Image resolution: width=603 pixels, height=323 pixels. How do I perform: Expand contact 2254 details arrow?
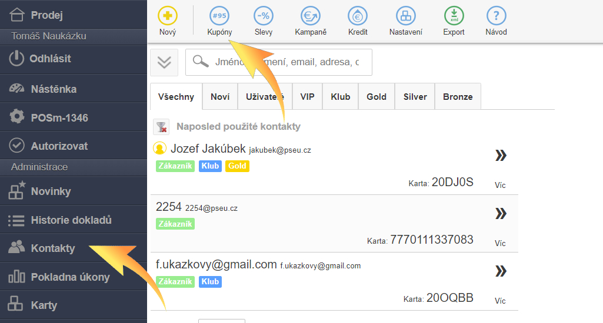[x=500, y=214]
